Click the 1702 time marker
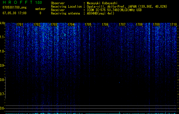Screen dimensions: 179x114 coord(37,24)
